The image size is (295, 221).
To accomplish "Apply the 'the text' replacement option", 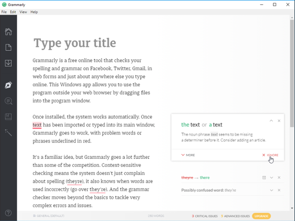I will point(190,124).
